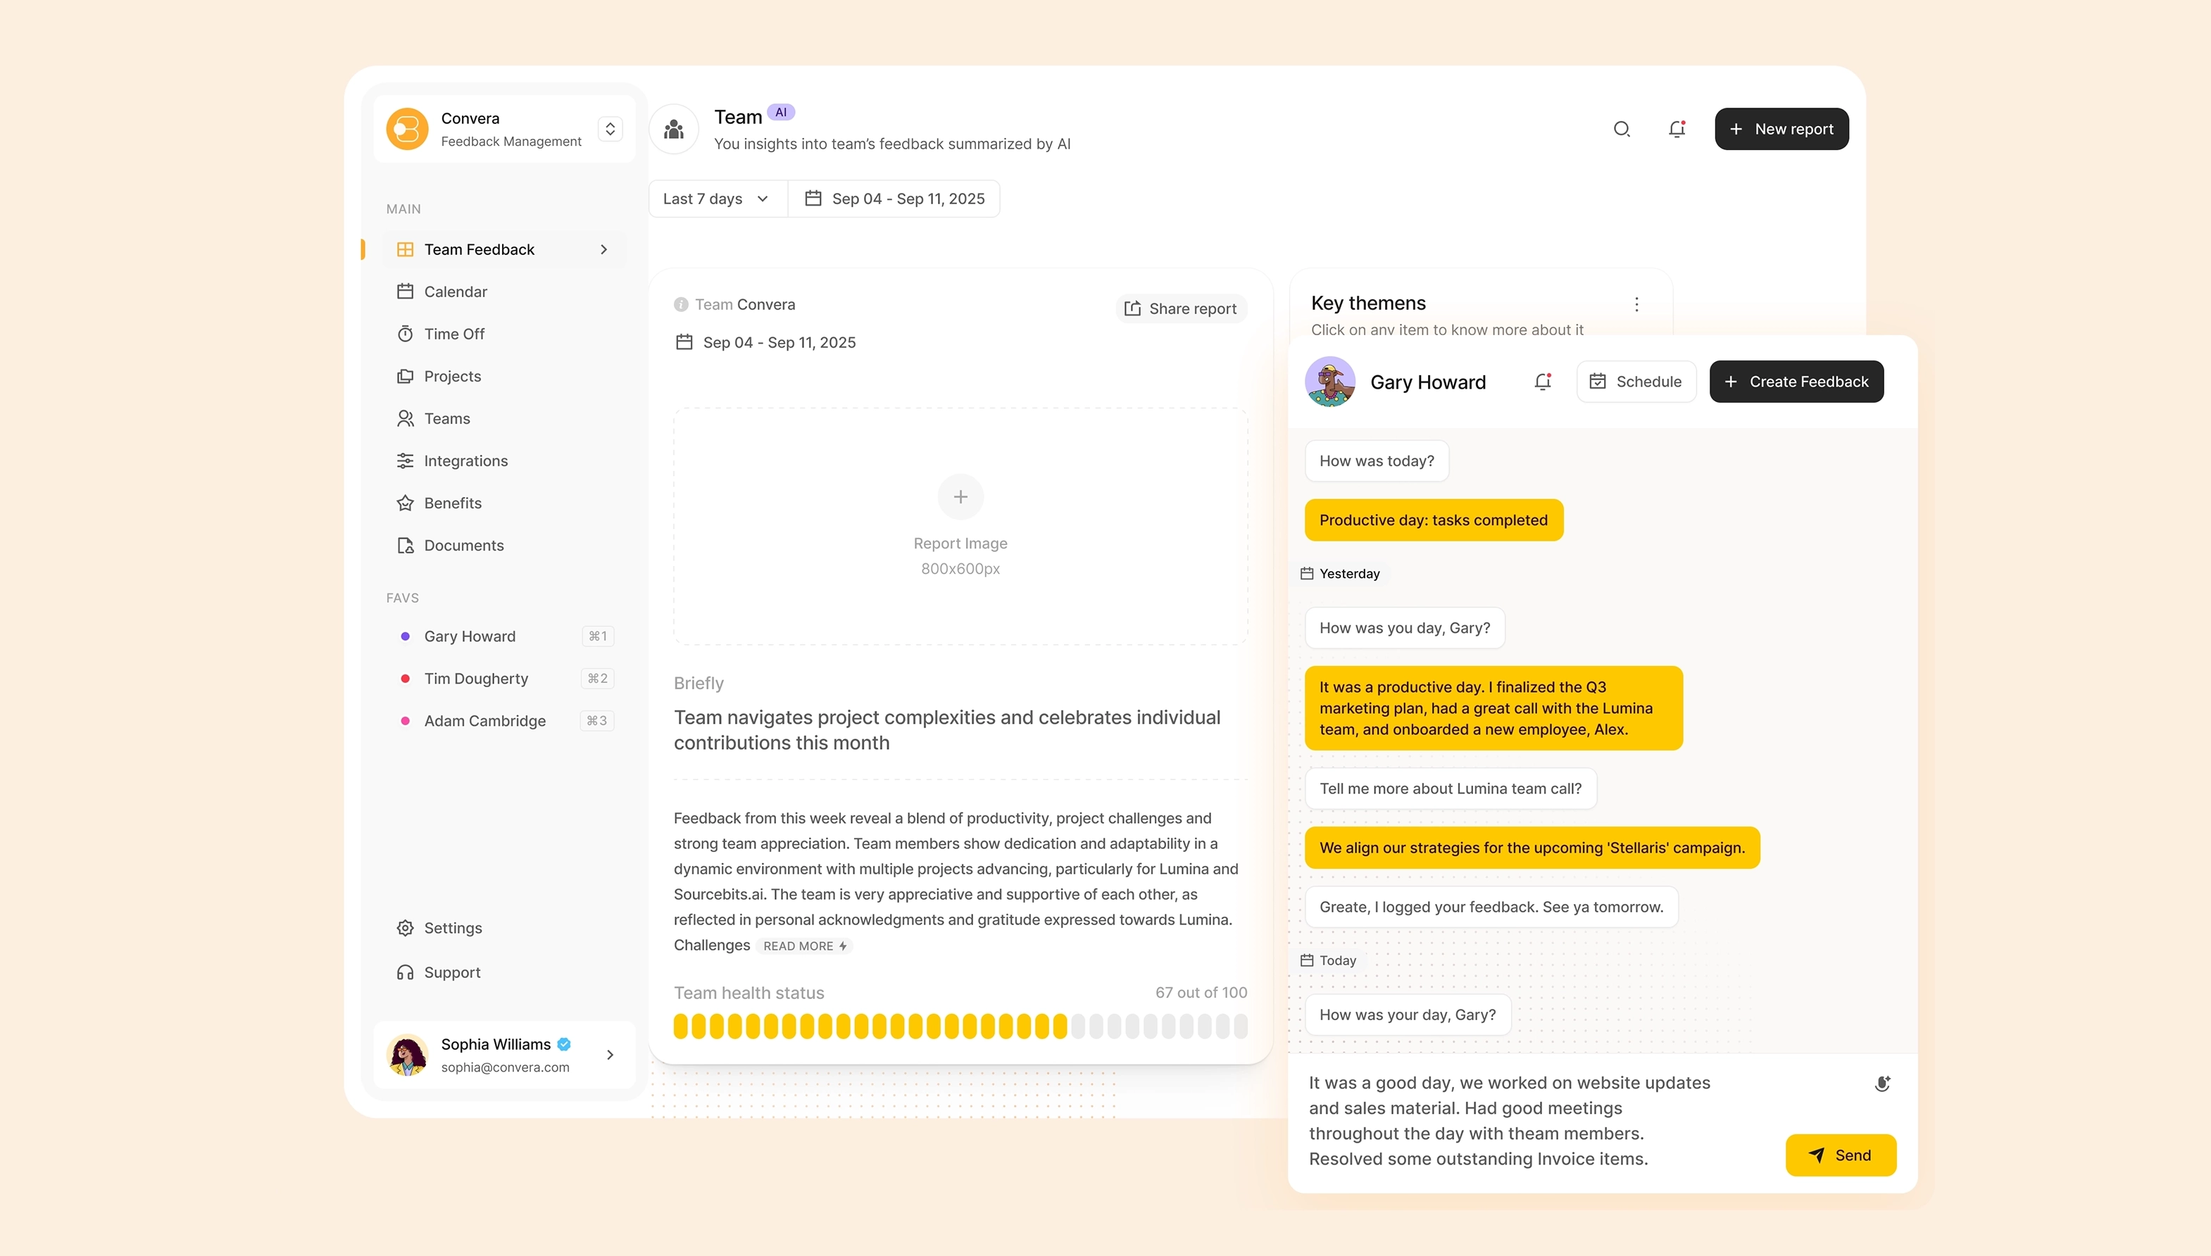Image resolution: width=2211 pixels, height=1256 pixels.
Task: Expand Team Feedback chevron in sidebar
Action: (604, 250)
